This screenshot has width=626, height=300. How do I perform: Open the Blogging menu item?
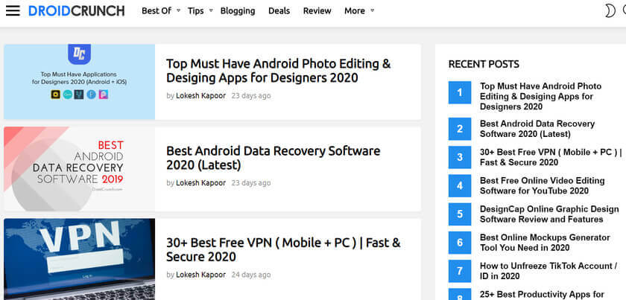point(238,10)
